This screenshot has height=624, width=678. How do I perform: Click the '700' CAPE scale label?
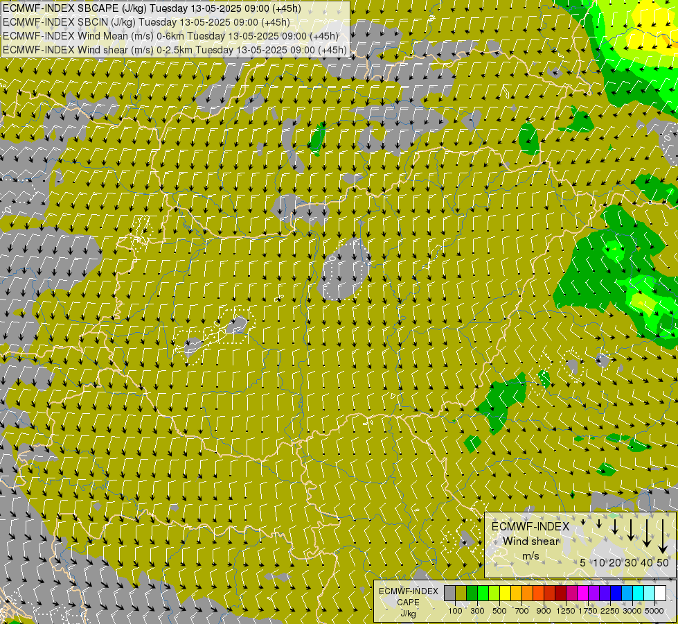click(522, 611)
